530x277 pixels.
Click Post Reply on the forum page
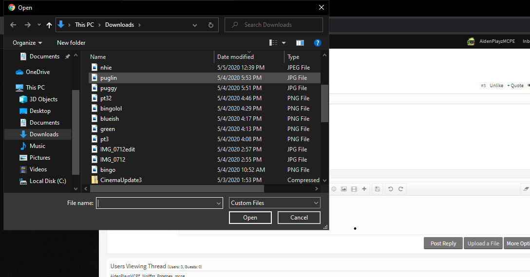click(x=443, y=243)
